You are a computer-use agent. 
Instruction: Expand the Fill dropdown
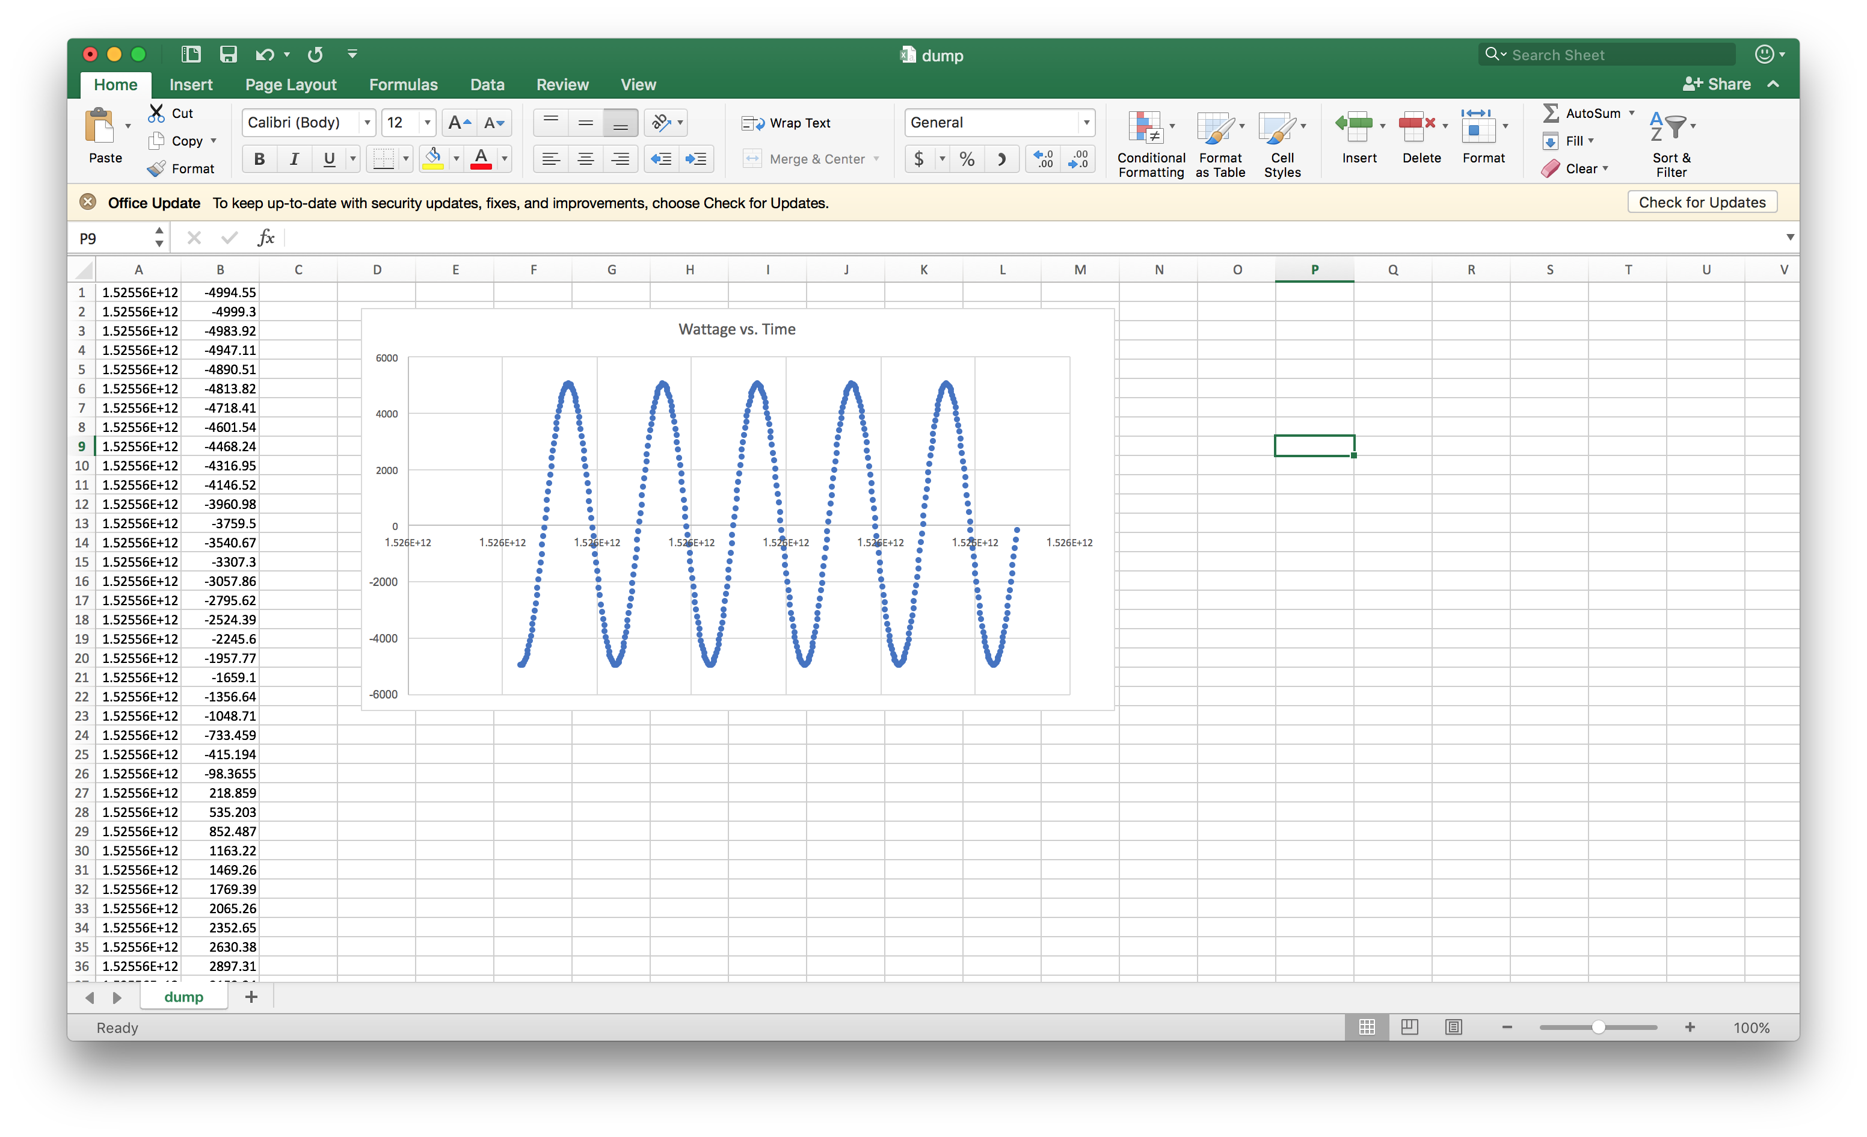pos(1591,141)
